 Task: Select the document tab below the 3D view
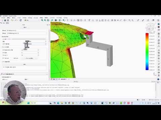64,79
